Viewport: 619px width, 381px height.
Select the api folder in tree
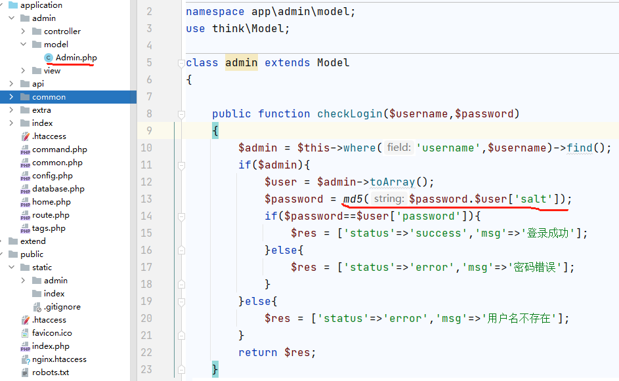click(37, 84)
